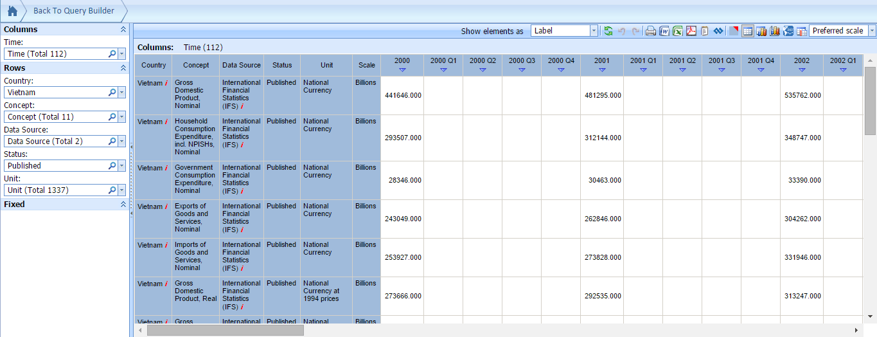Open the 'Show elements as' Label dropdown

coord(594,31)
